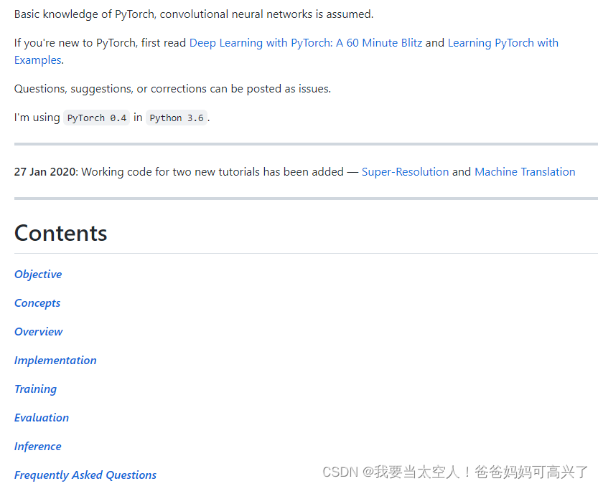598x486 pixels.
Task: Click the 'Basic knowledge of PyTorch' sentence
Action: (x=194, y=14)
